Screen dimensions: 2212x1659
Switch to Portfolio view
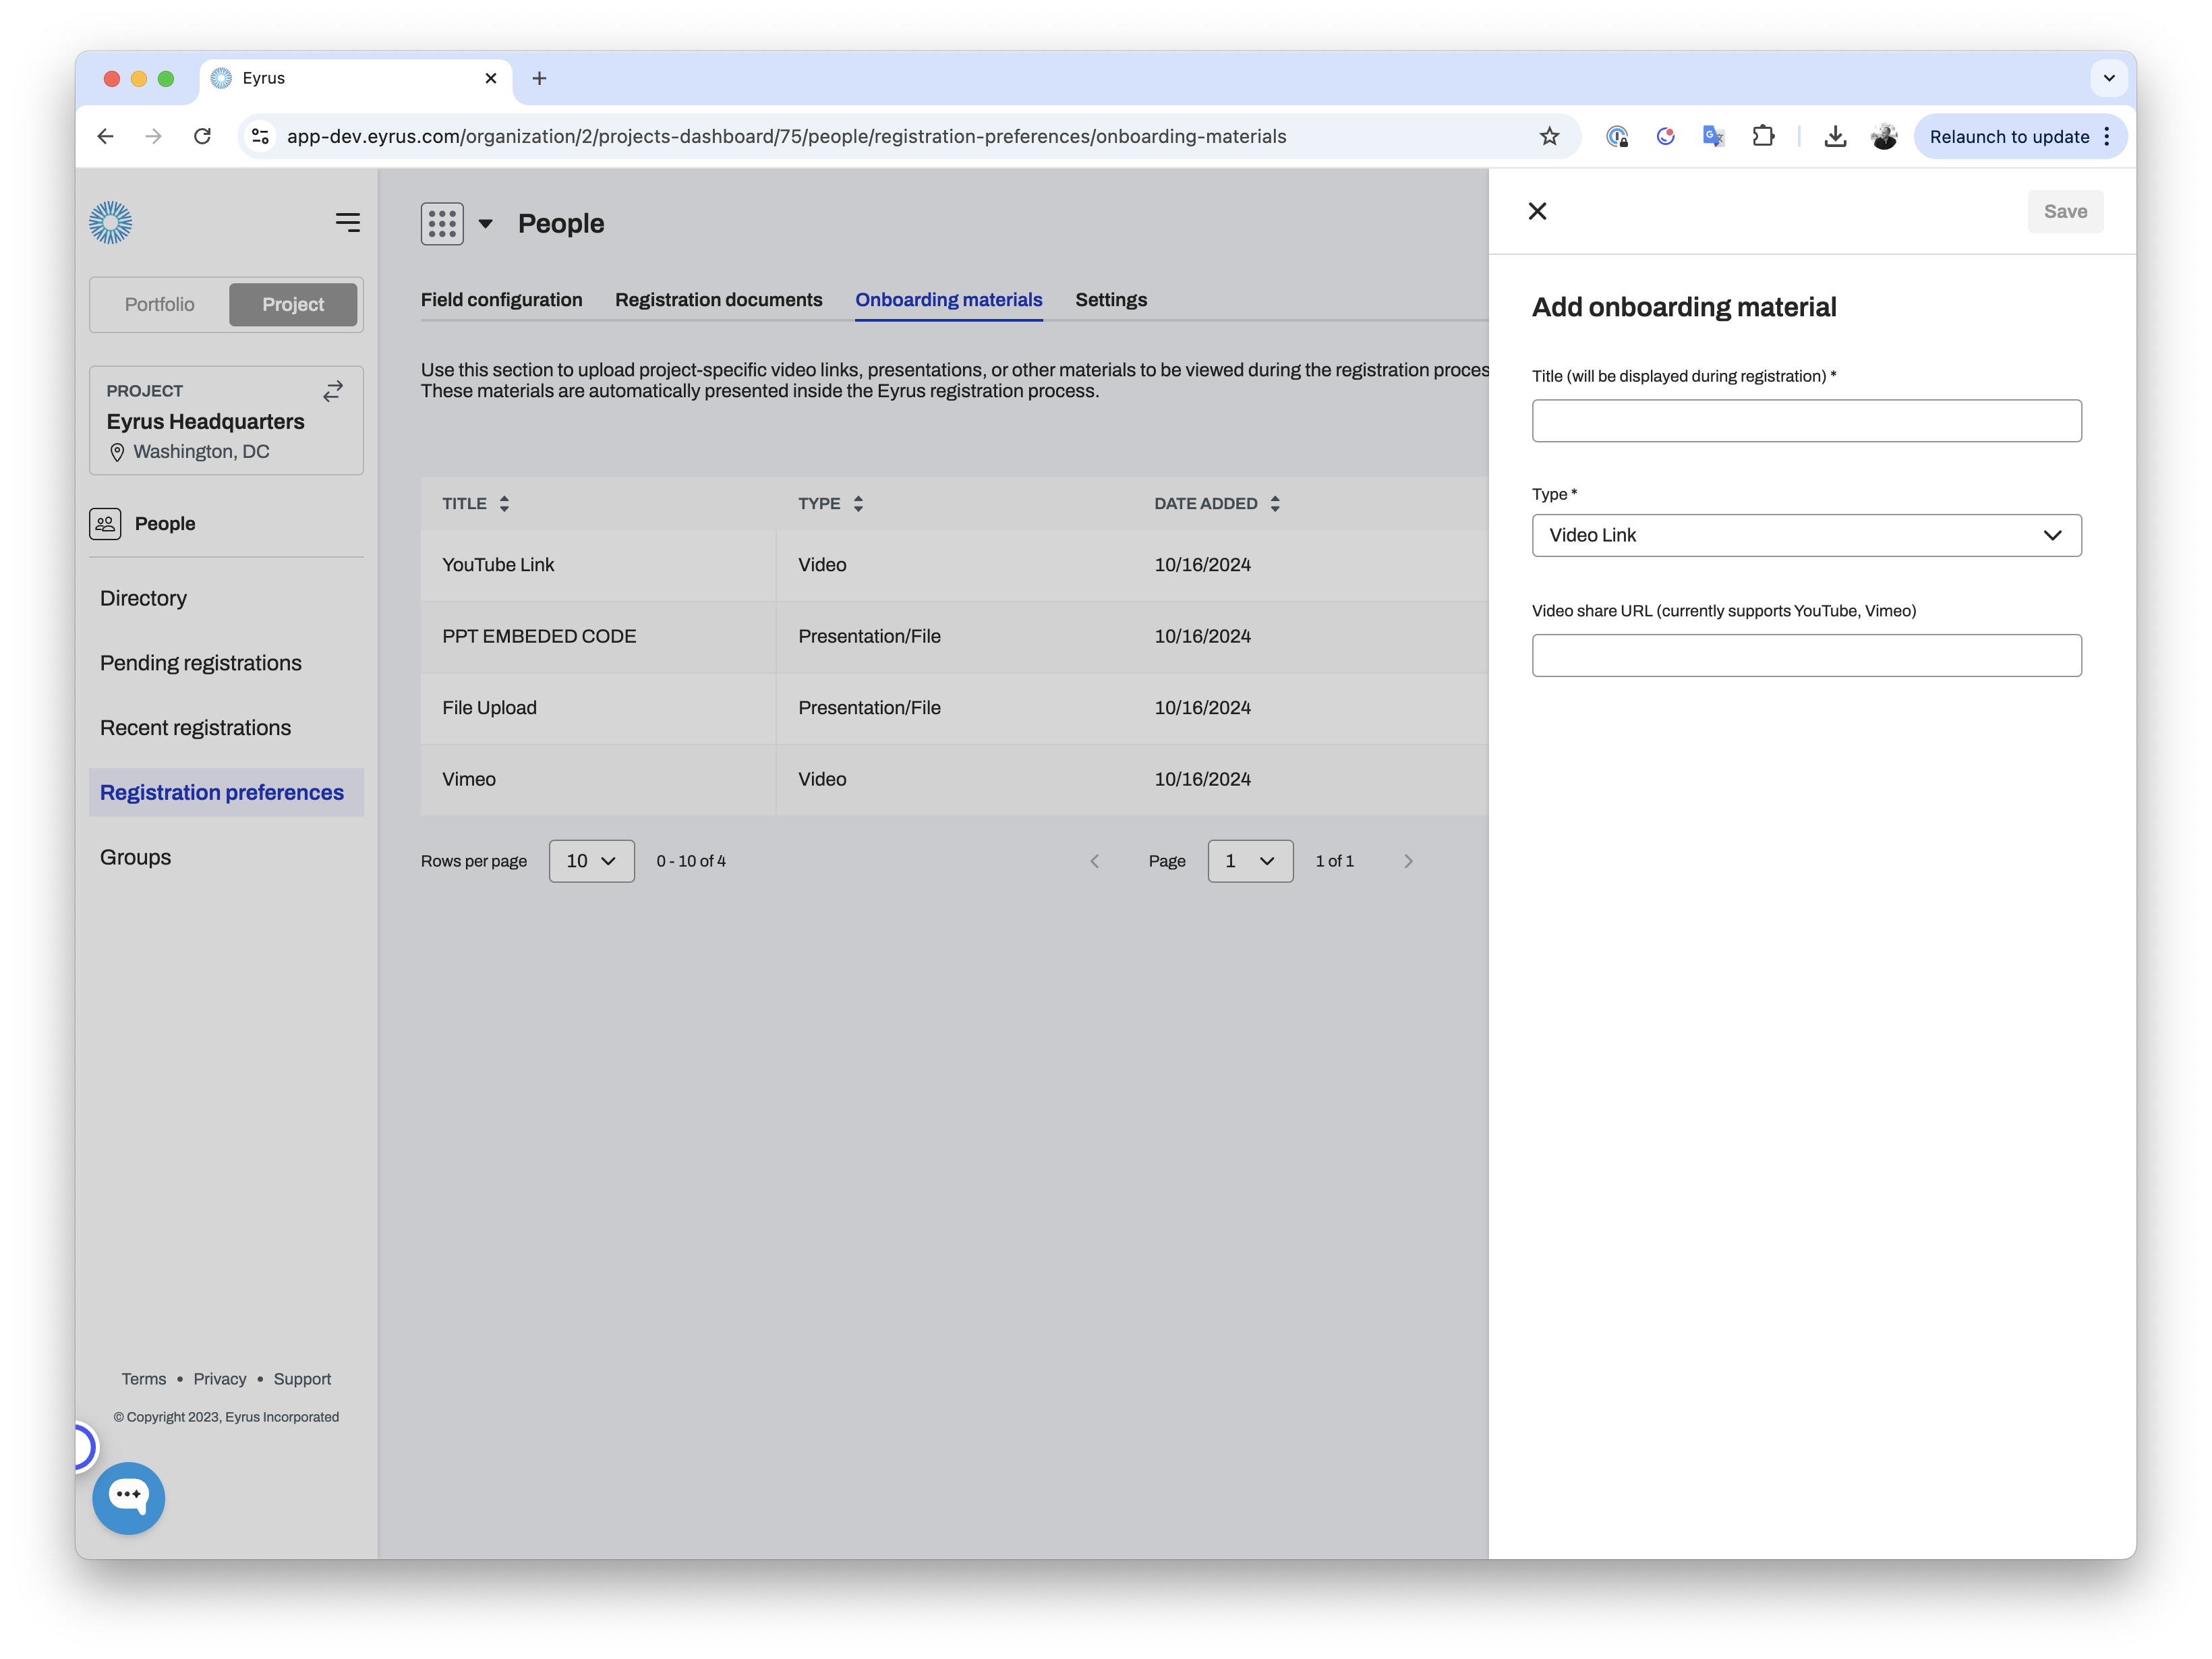(159, 304)
